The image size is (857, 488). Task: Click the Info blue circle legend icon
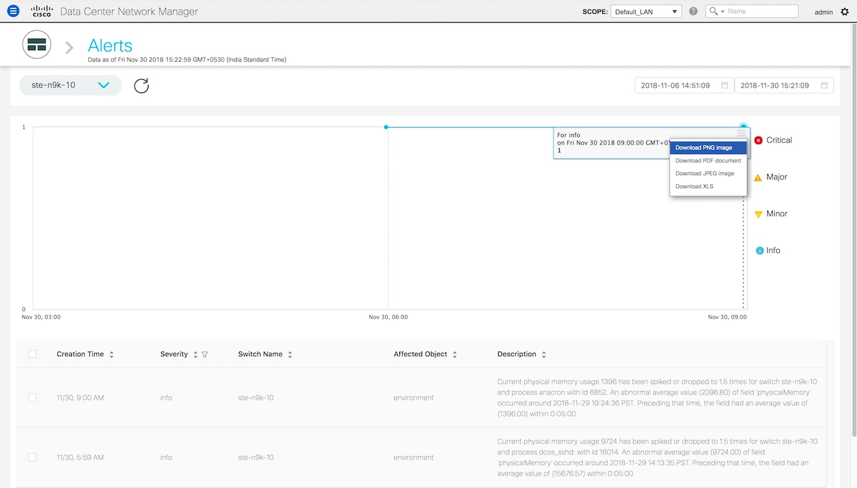pyautogui.click(x=760, y=251)
